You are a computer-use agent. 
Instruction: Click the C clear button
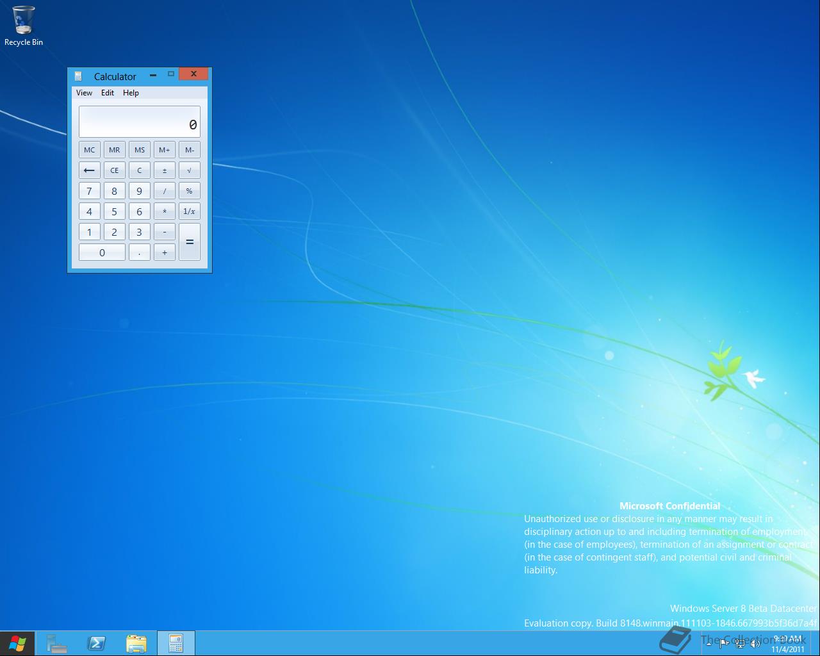coord(140,170)
